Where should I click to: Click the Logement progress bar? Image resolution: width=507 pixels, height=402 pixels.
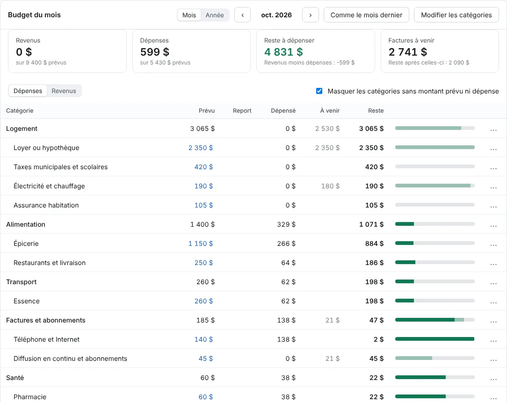435,128
